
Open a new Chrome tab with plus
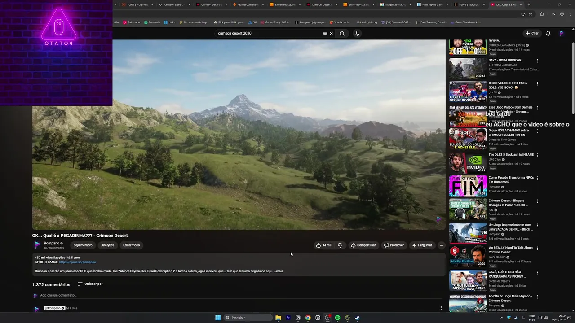pyautogui.click(x=529, y=4)
